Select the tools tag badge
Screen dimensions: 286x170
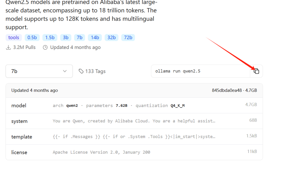14,38
